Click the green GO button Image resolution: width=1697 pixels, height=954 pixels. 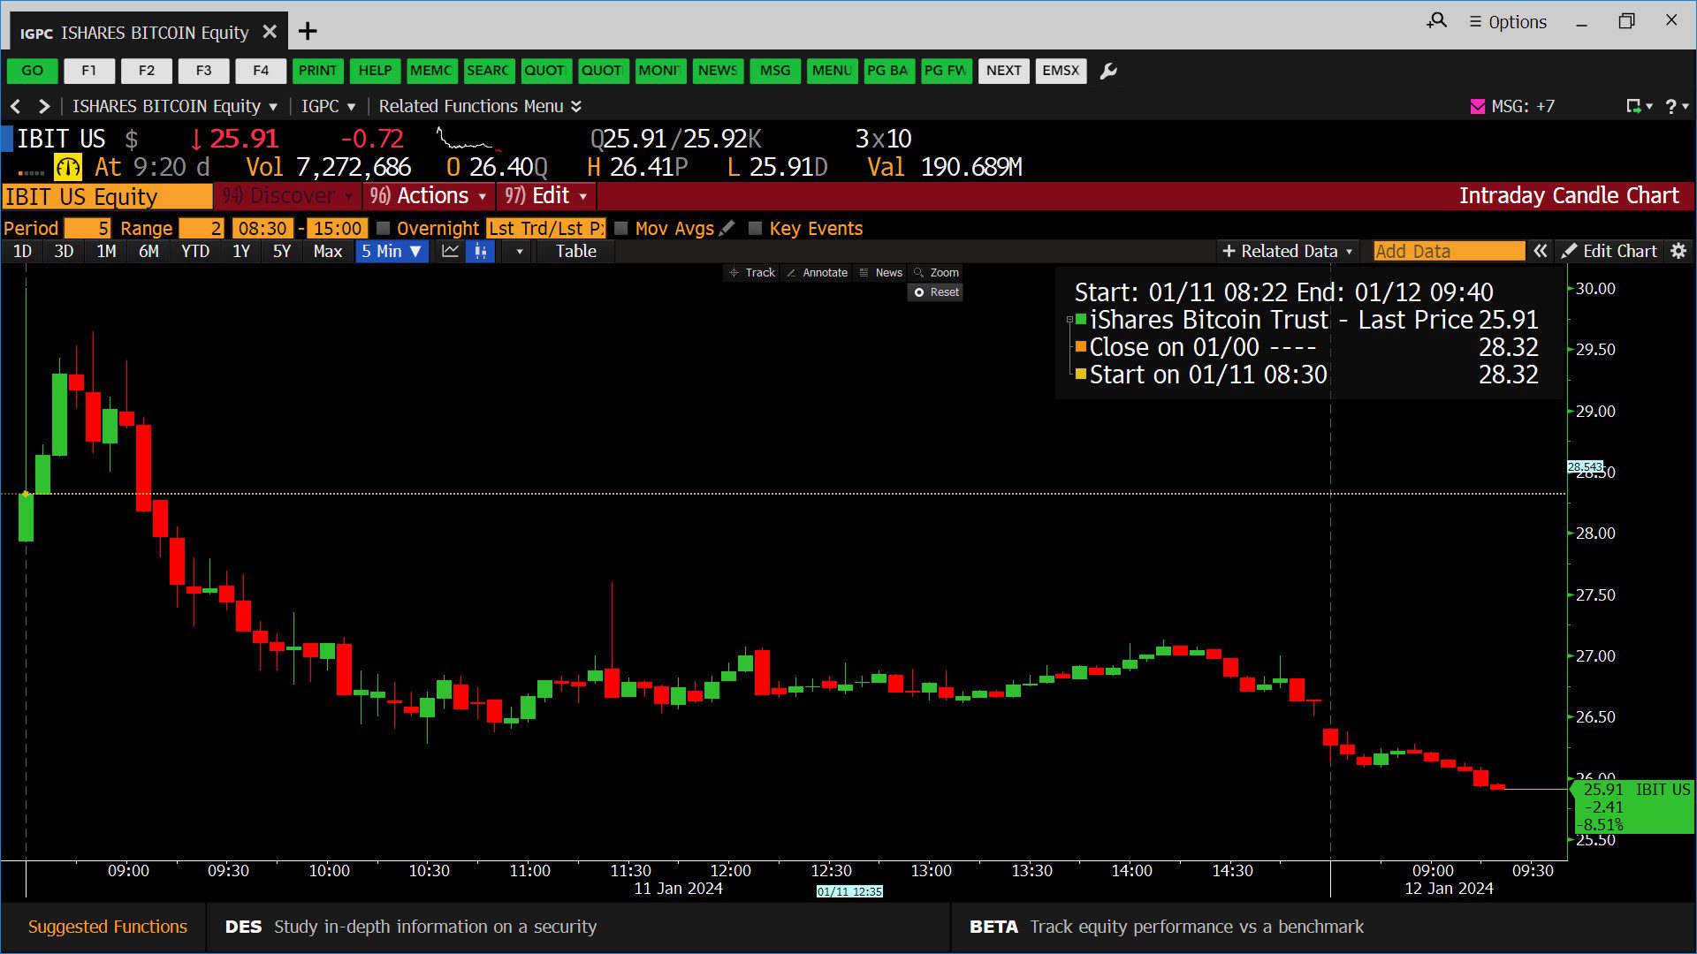(x=33, y=71)
